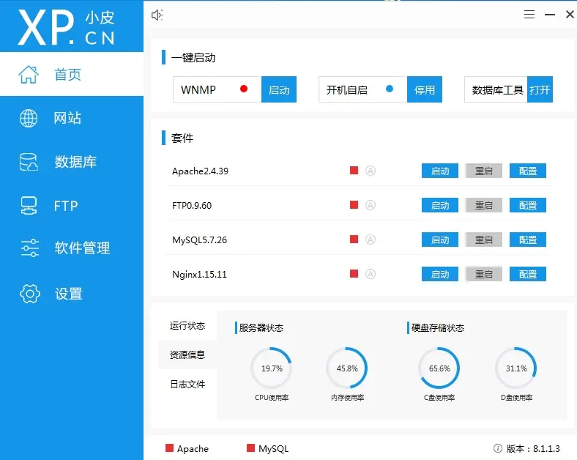Open the 网站 section in the sidebar
Screen dimensions: 577x460
[72, 118]
